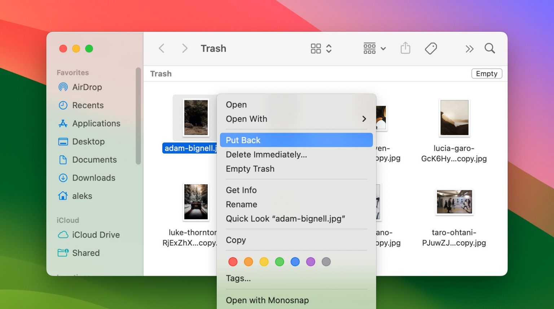Click the back navigation arrow

pyautogui.click(x=161, y=48)
